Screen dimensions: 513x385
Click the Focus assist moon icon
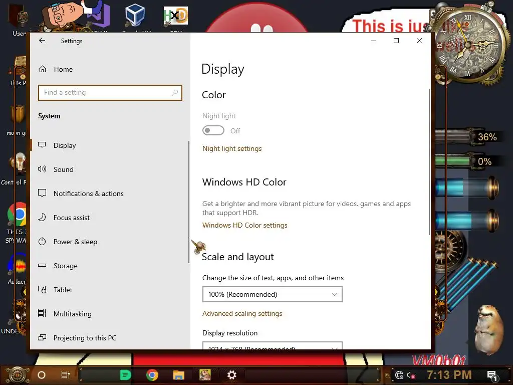pos(42,218)
